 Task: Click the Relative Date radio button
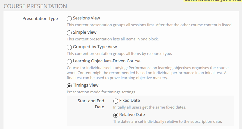116,115
